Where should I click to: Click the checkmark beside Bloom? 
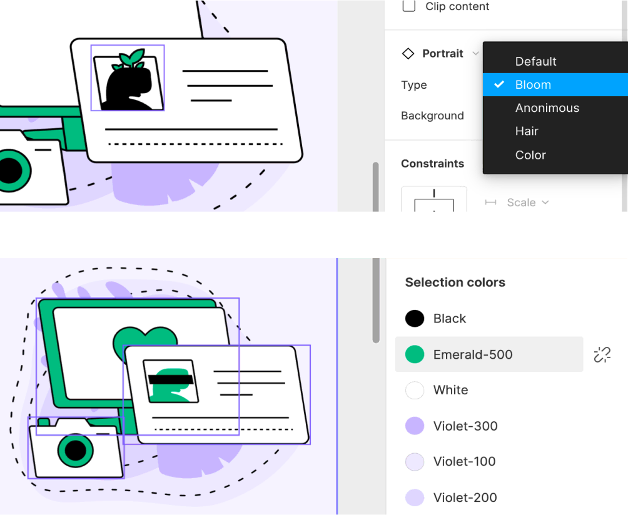[499, 84]
